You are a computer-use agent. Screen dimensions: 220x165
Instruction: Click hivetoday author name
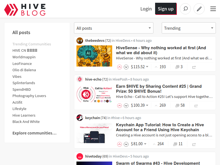[94, 156]
